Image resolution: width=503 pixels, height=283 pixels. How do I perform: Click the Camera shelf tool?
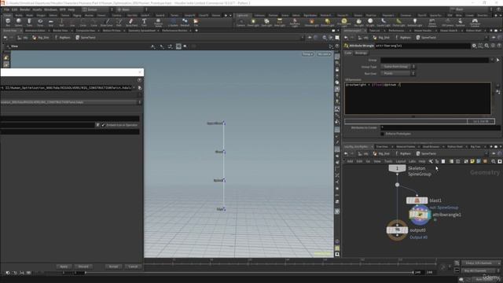point(240,23)
